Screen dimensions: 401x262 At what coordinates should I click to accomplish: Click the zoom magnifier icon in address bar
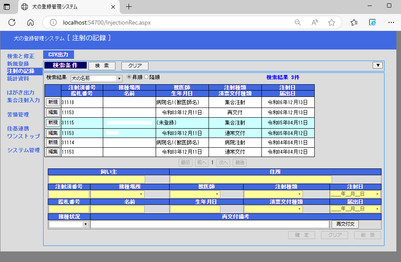pos(298,22)
